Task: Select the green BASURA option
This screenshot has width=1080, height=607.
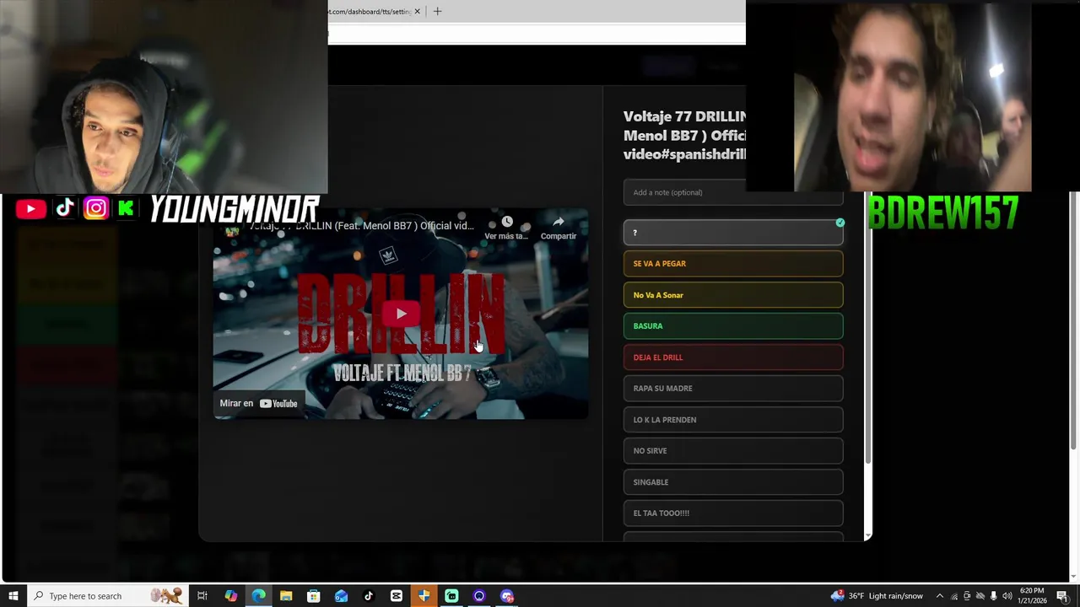Action: click(x=733, y=326)
